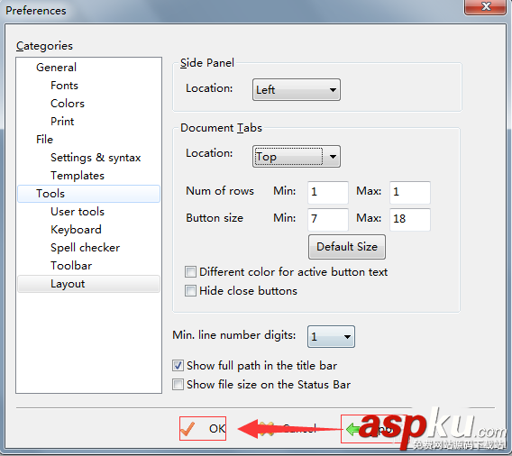
Task: Open User tools category
Action: 78,212
